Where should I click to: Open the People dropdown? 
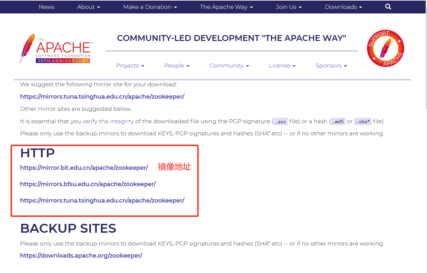pos(177,66)
